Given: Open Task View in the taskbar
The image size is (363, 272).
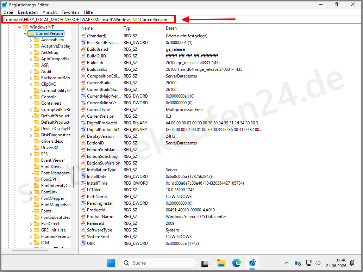Looking at the screenshot, I should (x=205, y=263).
